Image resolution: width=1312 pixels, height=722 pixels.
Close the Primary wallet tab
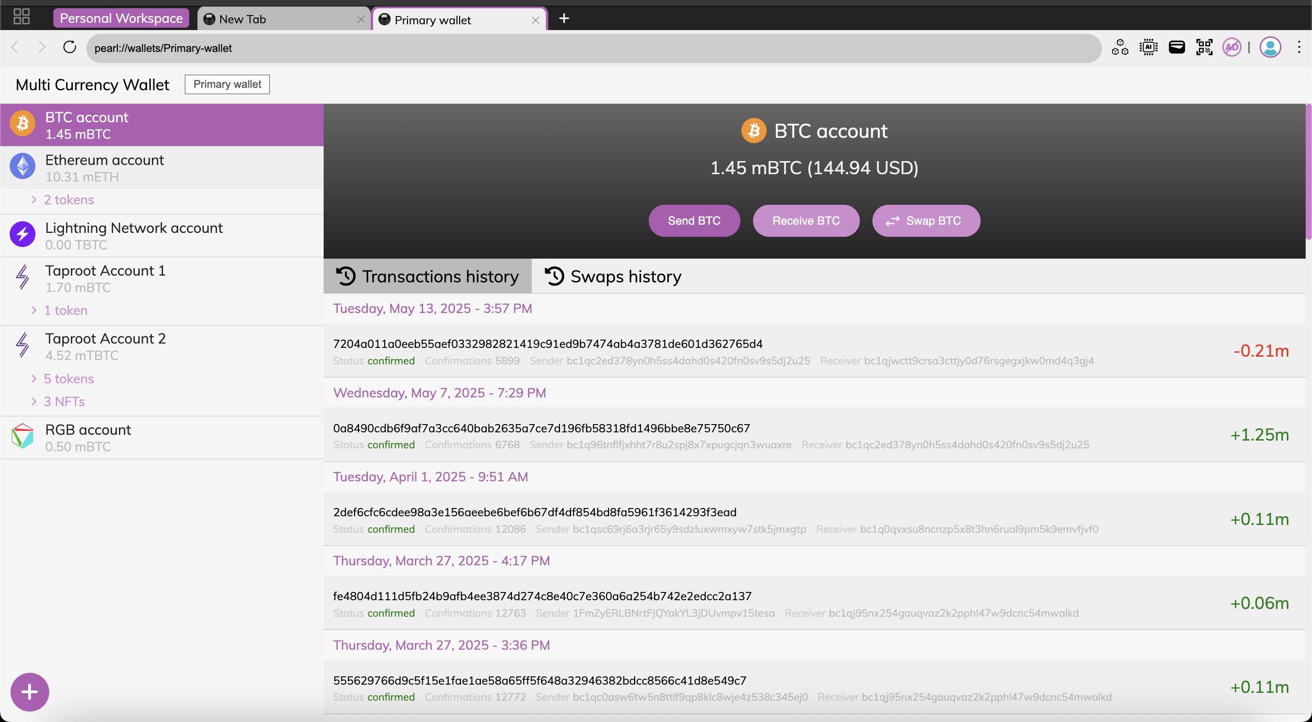click(535, 20)
